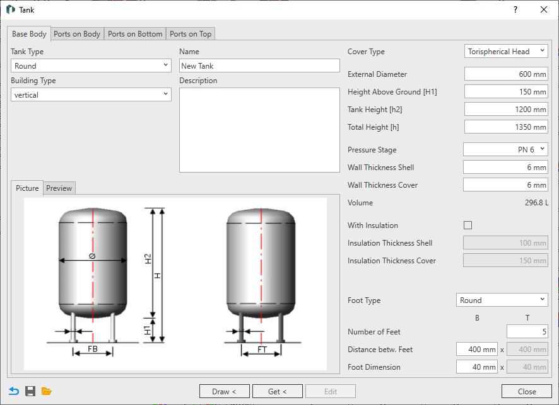Viewport: 559px width, 405px height.
Task: Click the Foot Dimension T field
Action: (x=527, y=367)
